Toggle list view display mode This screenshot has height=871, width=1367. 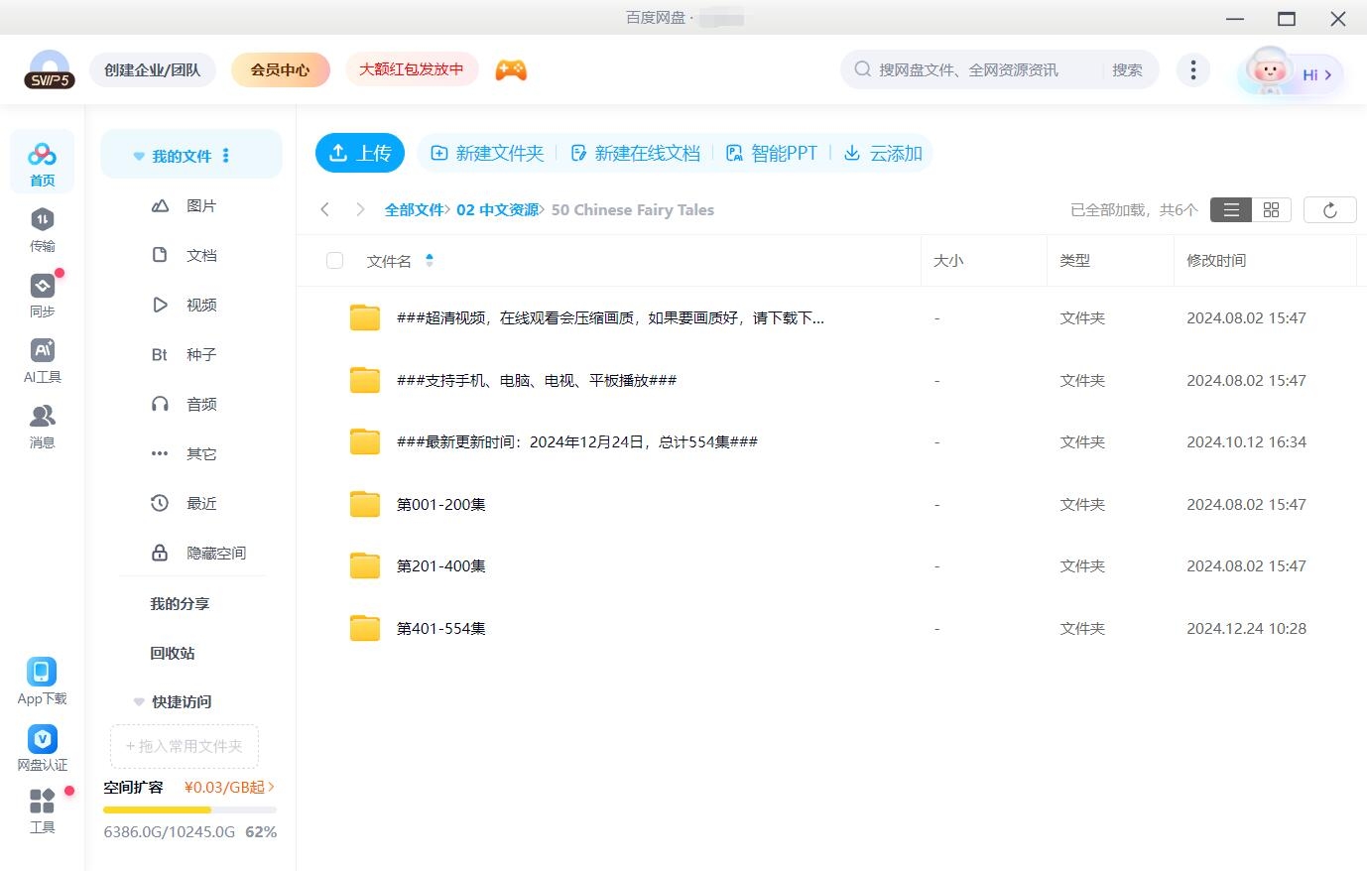coord(1230,209)
